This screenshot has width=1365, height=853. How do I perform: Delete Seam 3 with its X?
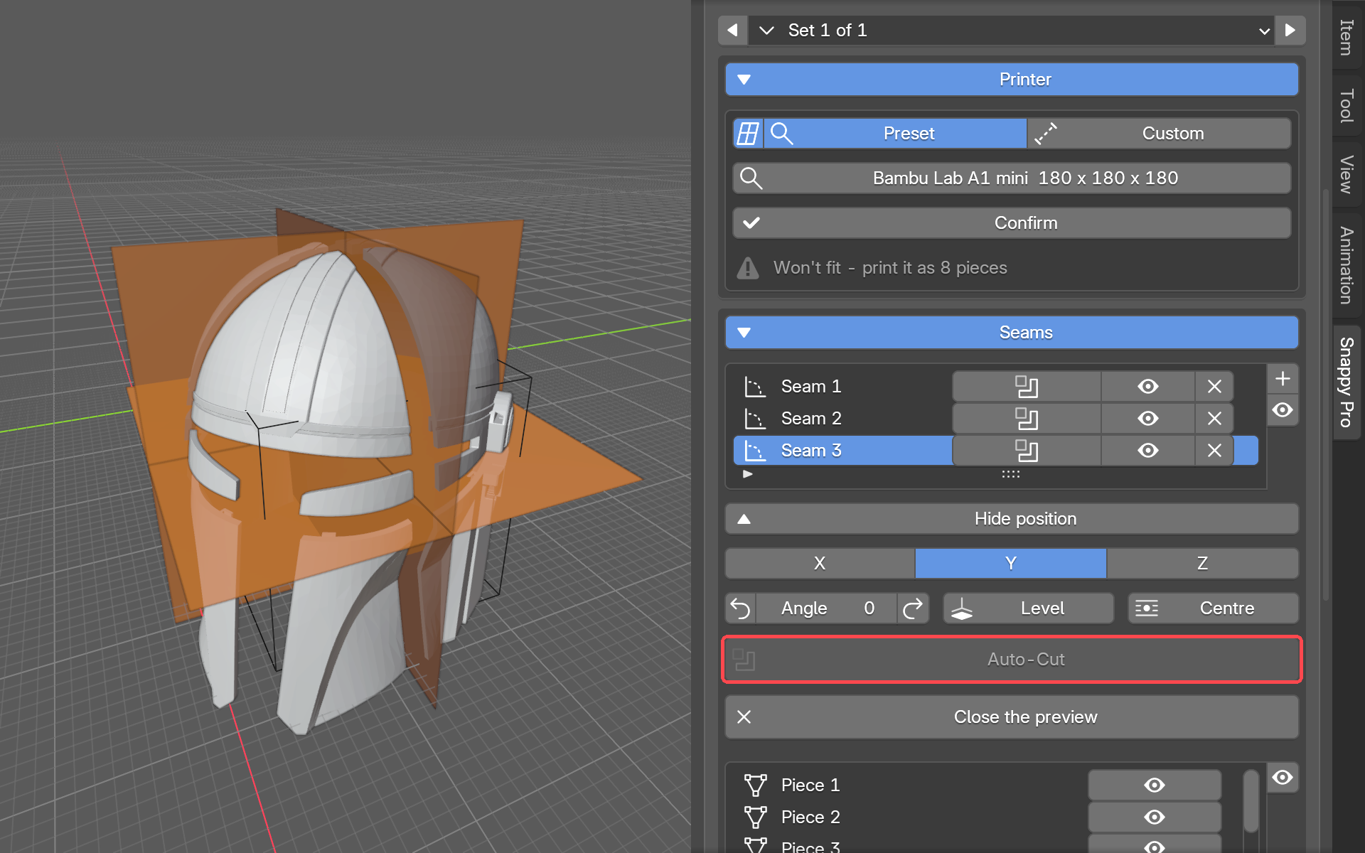point(1214,450)
